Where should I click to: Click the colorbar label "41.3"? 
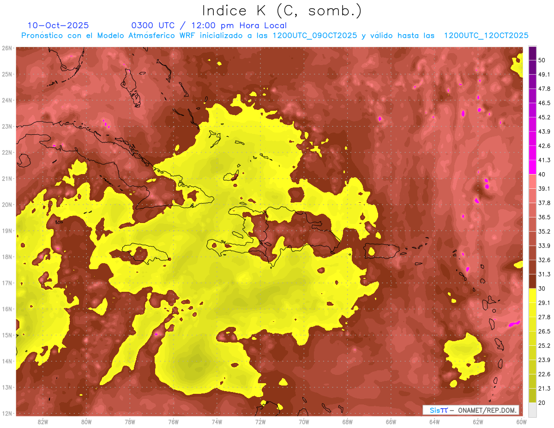pos(544,160)
